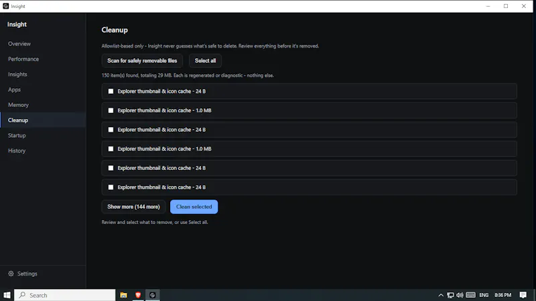
Task: Show hidden system tray icons
Action: (441, 295)
